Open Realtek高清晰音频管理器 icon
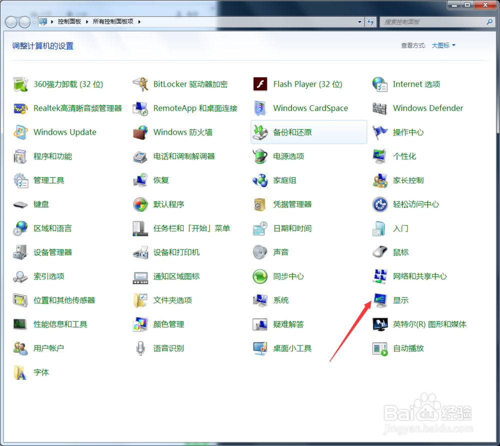 [x=20, y=108]
